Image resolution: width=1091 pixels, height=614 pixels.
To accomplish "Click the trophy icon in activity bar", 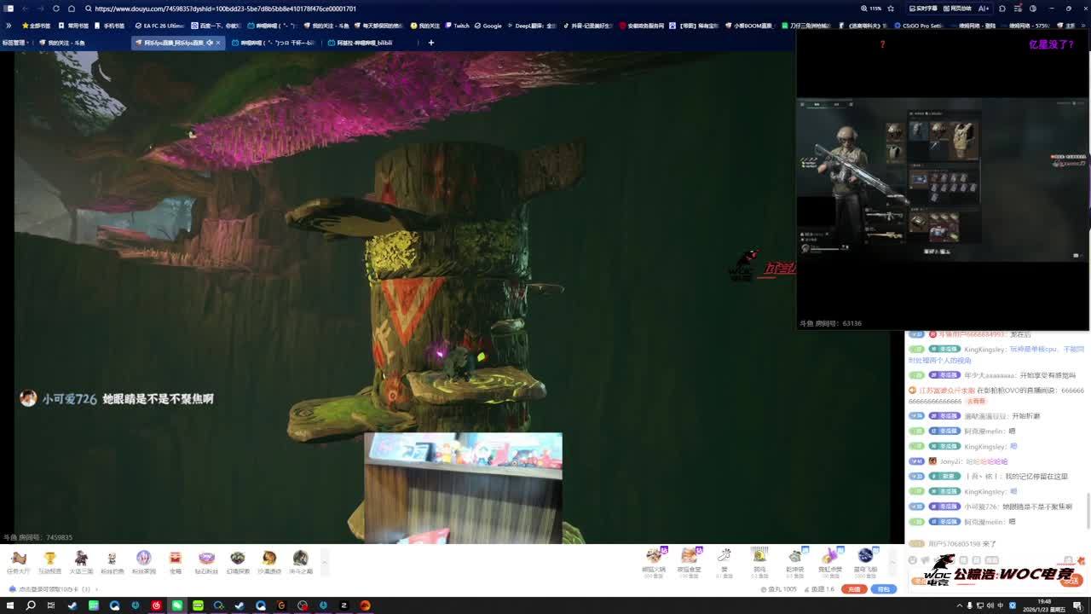I will (49, 559).
